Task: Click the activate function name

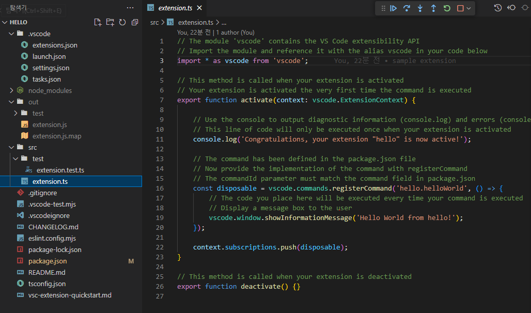Action: 256,100
